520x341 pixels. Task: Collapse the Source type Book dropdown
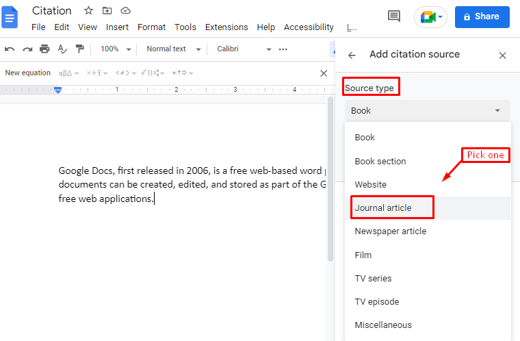pyautogui.click(x=427, y=110)
